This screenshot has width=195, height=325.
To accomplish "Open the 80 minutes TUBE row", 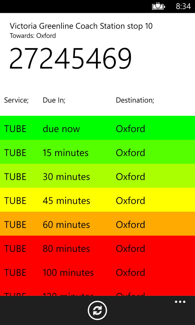I will pyautogui.click(x=97, y=248).
